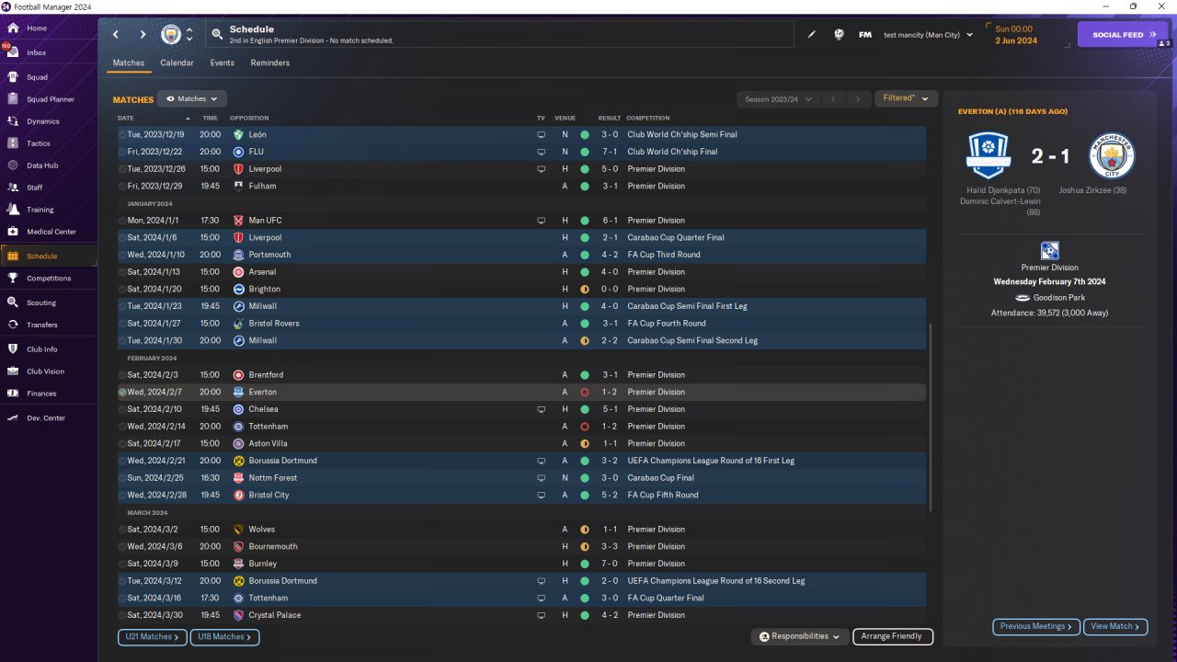
Task: Expand the Filtered* dropdown
Action: 906,98
